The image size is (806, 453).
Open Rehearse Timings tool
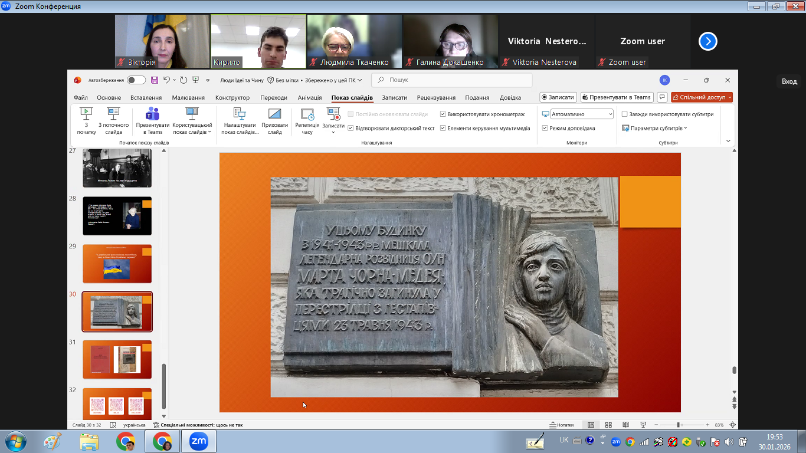(307, 114)
